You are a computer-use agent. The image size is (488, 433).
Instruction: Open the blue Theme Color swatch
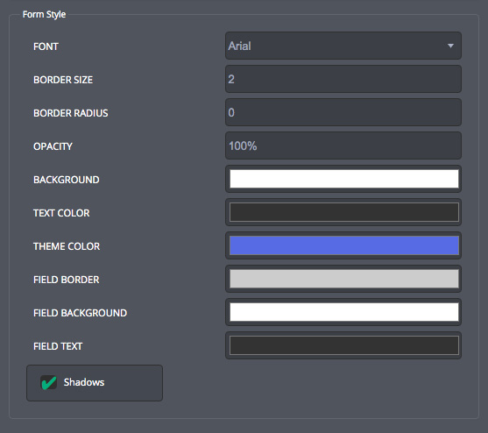[344, 245]
